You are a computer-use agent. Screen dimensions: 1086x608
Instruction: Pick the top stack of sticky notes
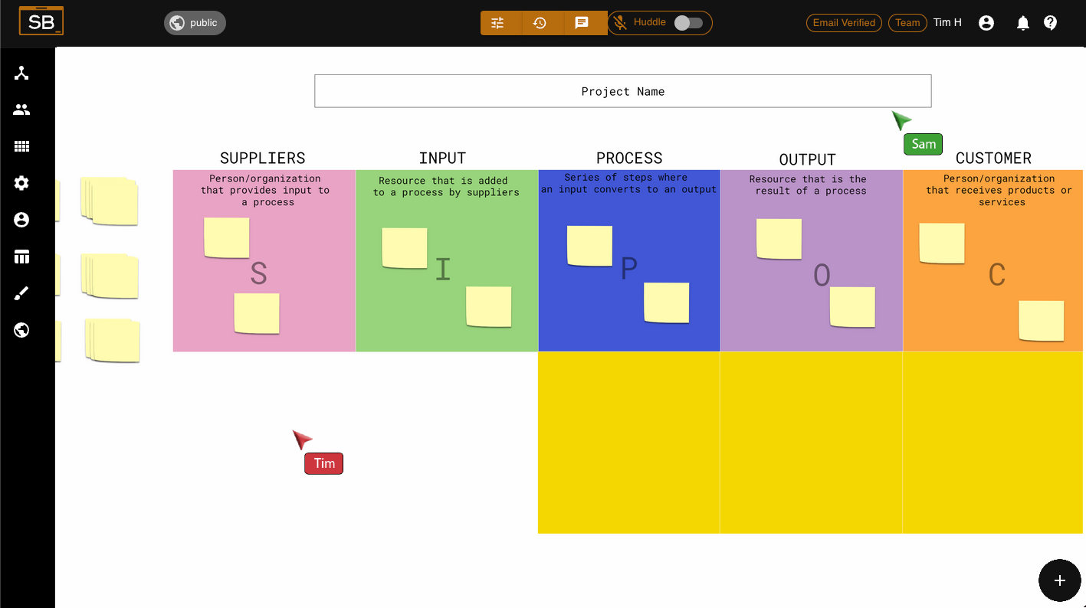[110, 201]
